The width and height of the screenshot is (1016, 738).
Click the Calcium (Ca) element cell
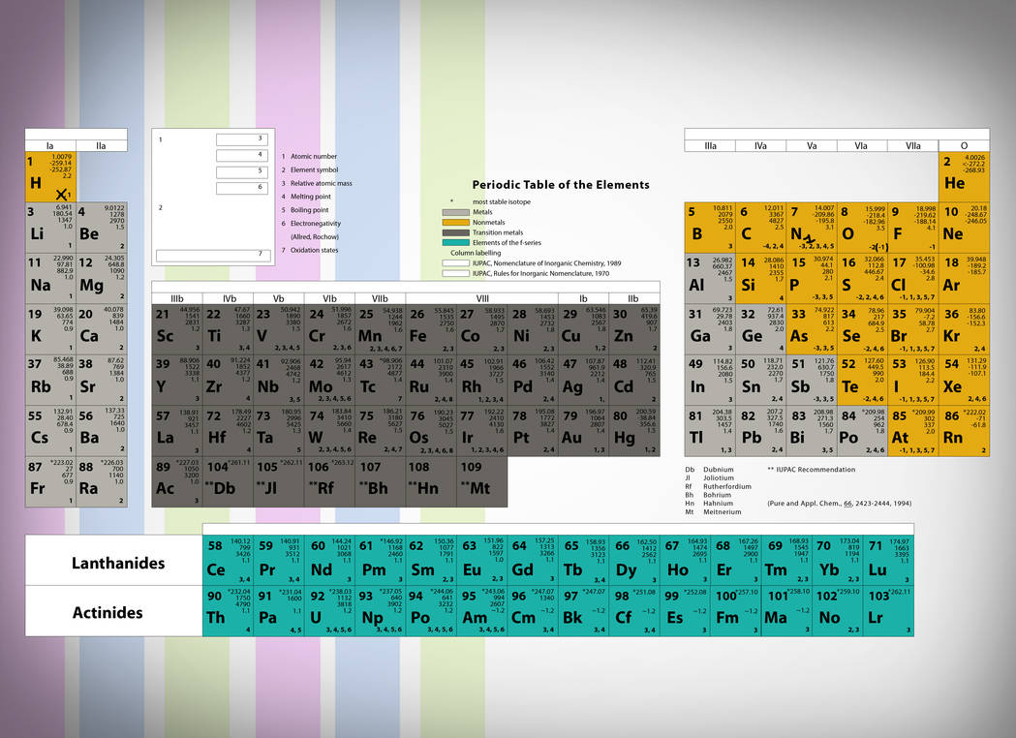(102, 329)
